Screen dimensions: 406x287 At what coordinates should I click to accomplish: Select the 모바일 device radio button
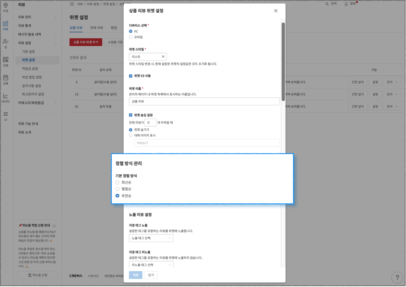(x=131, y=37)
